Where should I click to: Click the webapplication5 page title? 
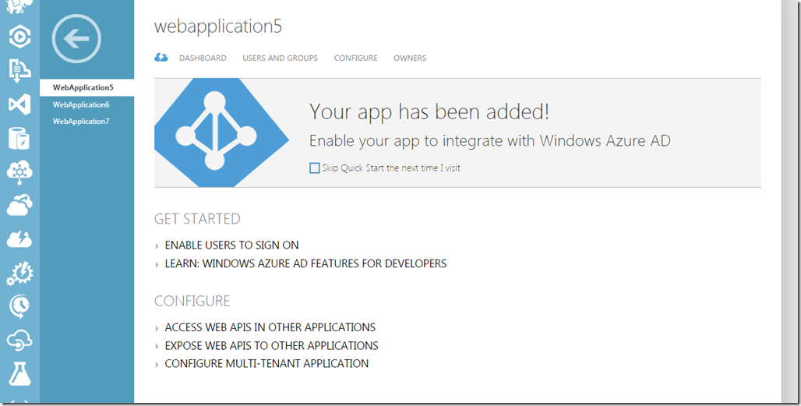(218, 26)
